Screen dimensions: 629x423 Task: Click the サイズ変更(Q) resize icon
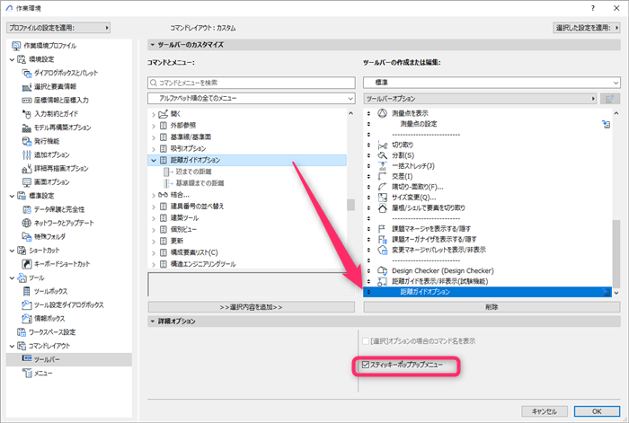pos(383,197)
